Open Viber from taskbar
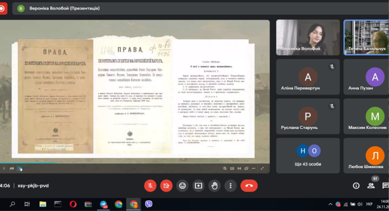 (x=149, y=204)
